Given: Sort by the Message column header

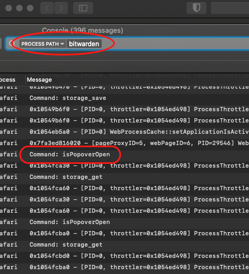Looking at the screenshot, I should (39, 80).
